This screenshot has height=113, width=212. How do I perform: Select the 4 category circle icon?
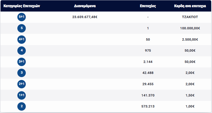click(x=22, y=51)
